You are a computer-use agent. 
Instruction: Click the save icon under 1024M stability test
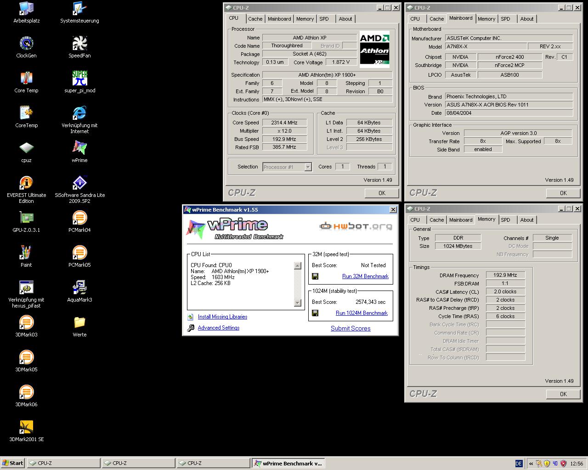point(315,313)
